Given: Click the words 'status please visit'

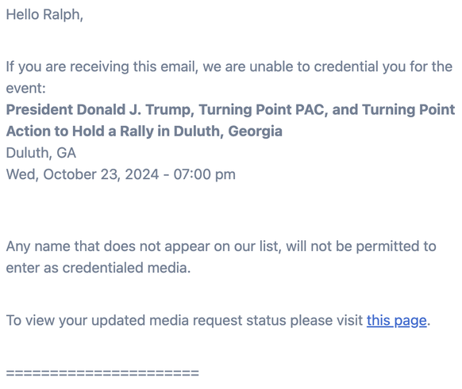Looking at the screenshot, I should tap(305, 321).
